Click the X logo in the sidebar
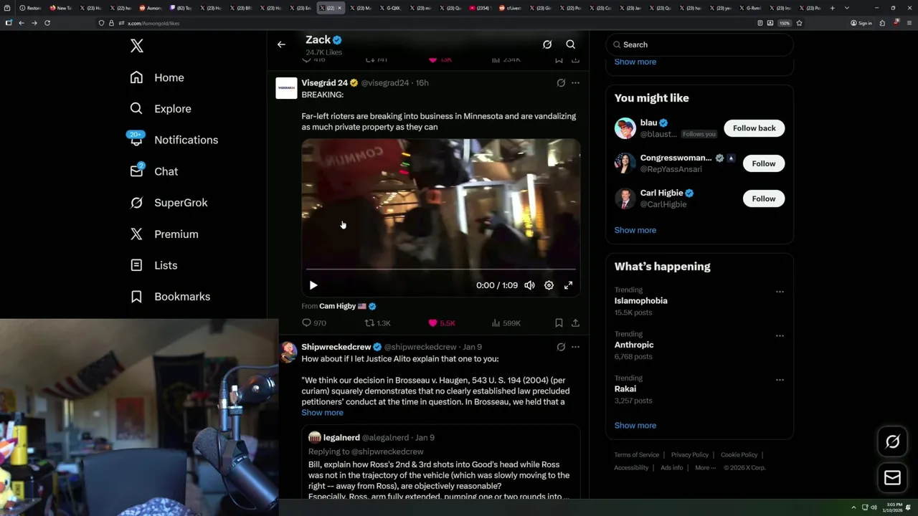This screenshot has width=918, height=516. click(x=137, y=46)
